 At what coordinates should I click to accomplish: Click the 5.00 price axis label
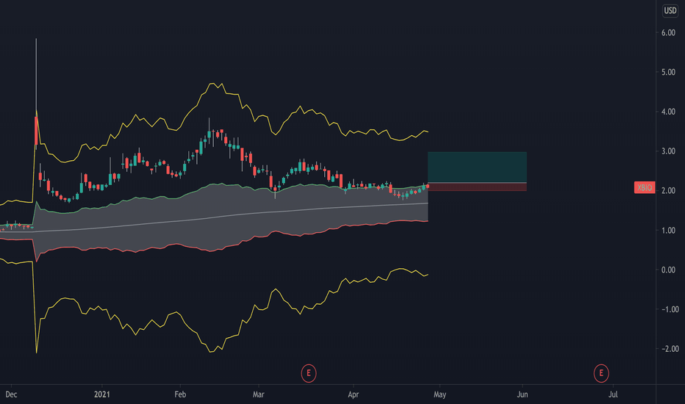[668, 72]
